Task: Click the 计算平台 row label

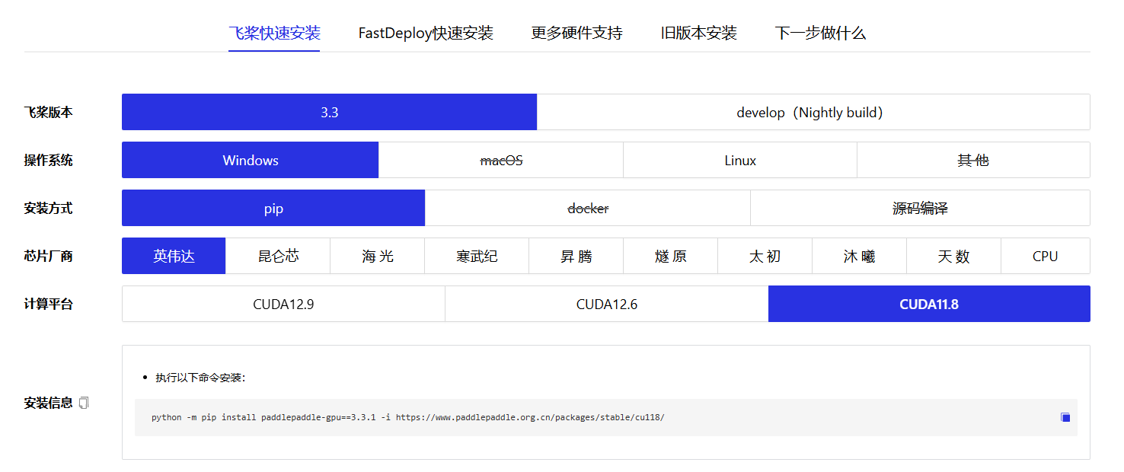Action: click(x=49, y=304)
